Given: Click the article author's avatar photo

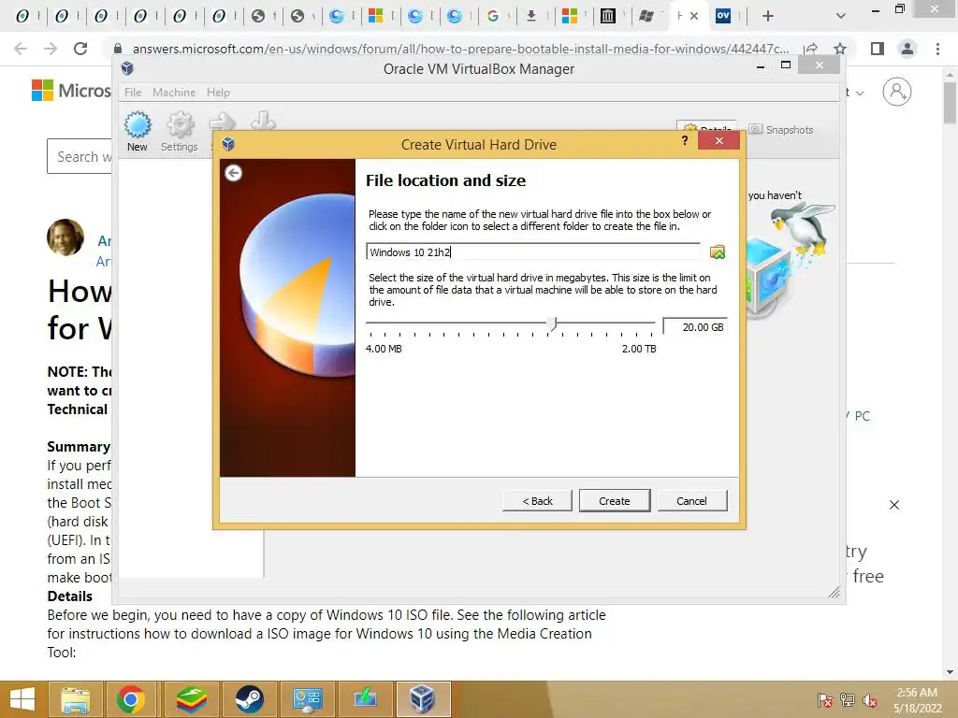Looking at the screenshot, I should pos(65,237).
